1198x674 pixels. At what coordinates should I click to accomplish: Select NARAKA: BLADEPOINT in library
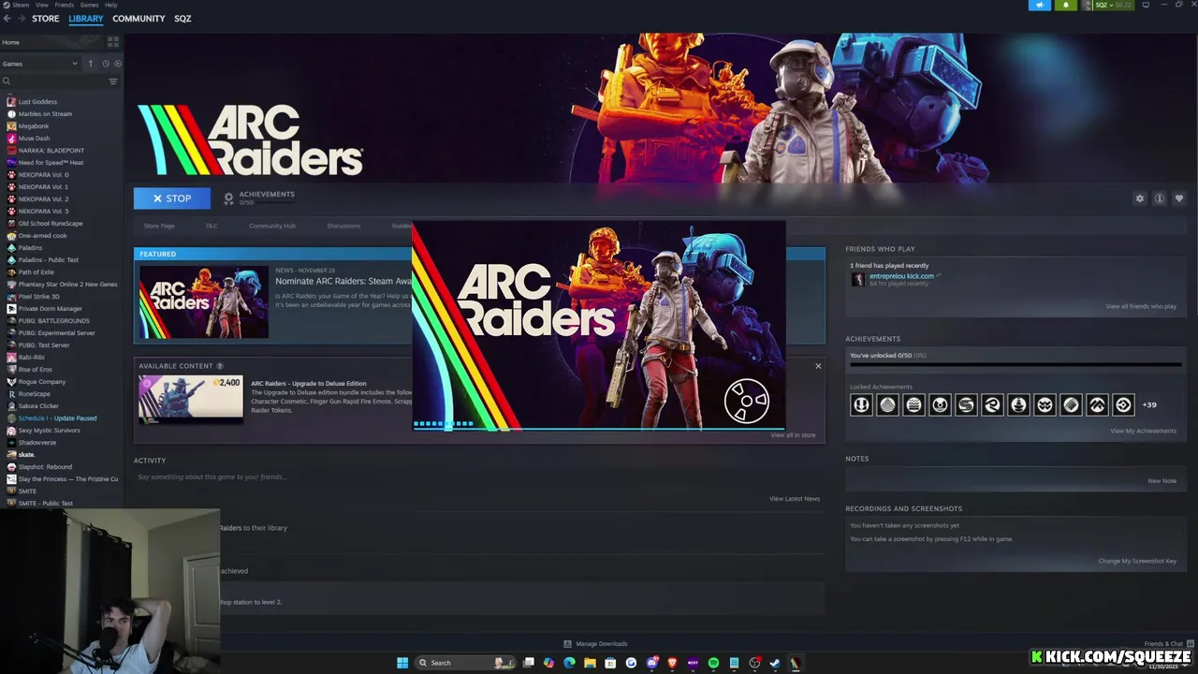point(51,150)
